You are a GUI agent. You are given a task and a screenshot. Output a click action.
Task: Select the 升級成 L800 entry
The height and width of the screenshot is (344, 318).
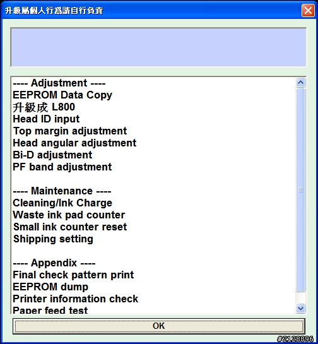[44, 107]
